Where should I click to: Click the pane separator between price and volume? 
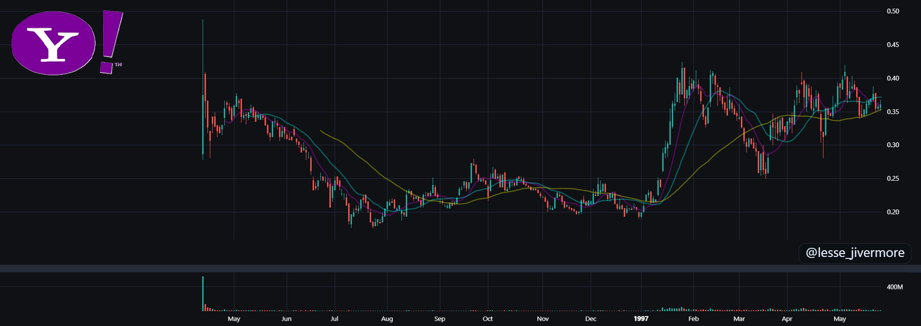point(460,268)
